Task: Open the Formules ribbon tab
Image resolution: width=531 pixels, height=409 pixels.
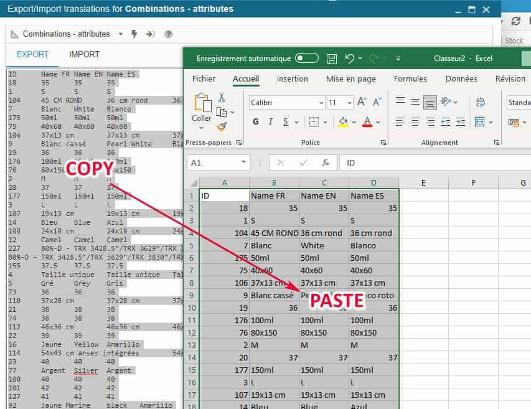Action: coord(410,79)
